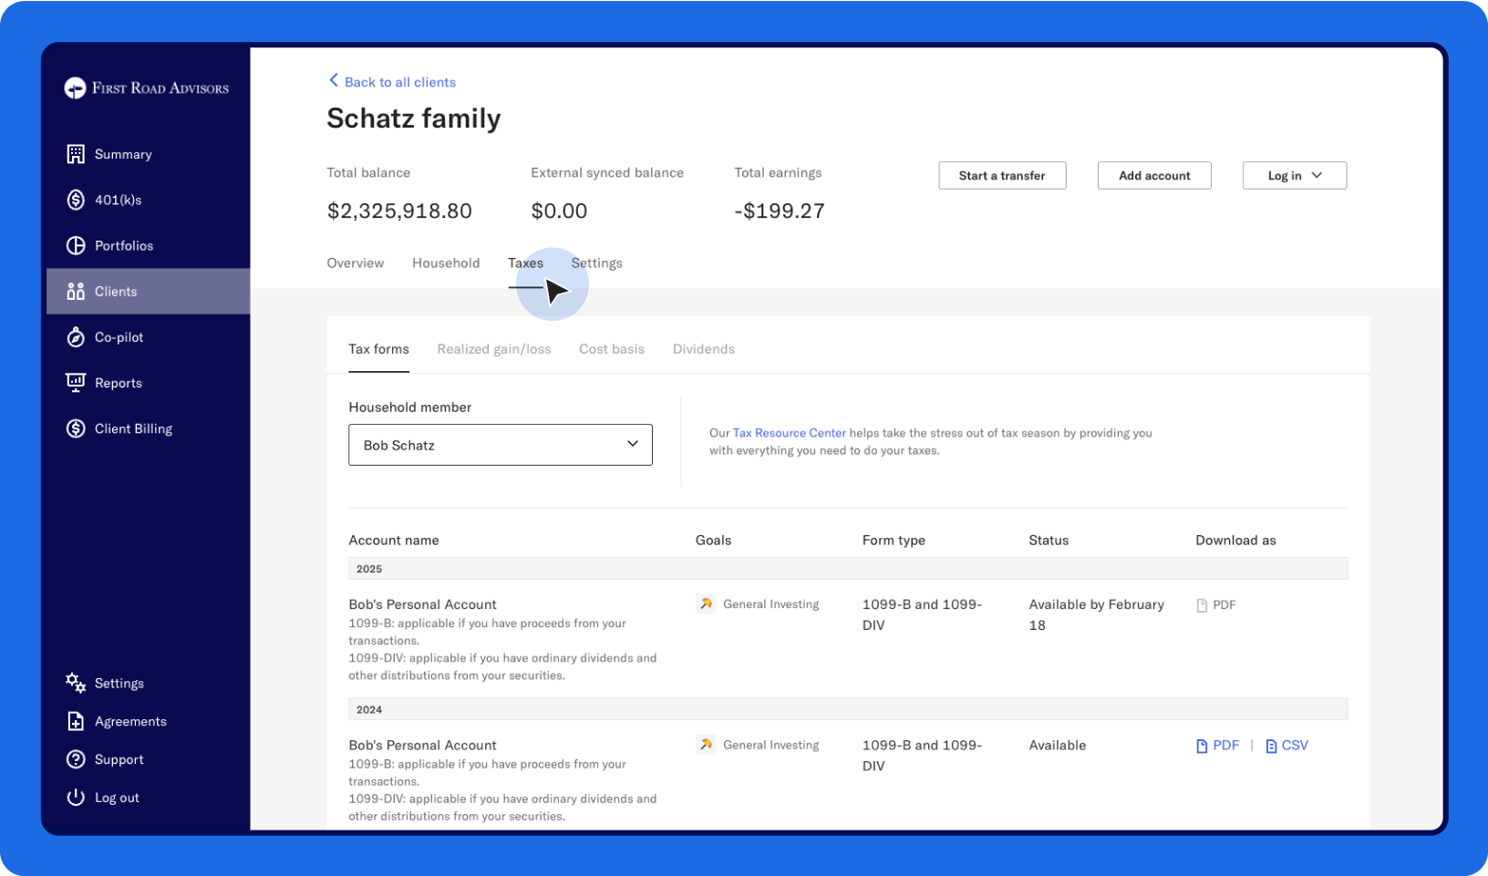Image resolution: width=1488 pixels, height=876 pixels.
Task: Click the Support question mark icon
Action: coord(76,759)
